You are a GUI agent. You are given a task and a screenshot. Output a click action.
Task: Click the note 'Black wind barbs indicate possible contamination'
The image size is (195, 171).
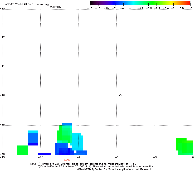point(123,167)
